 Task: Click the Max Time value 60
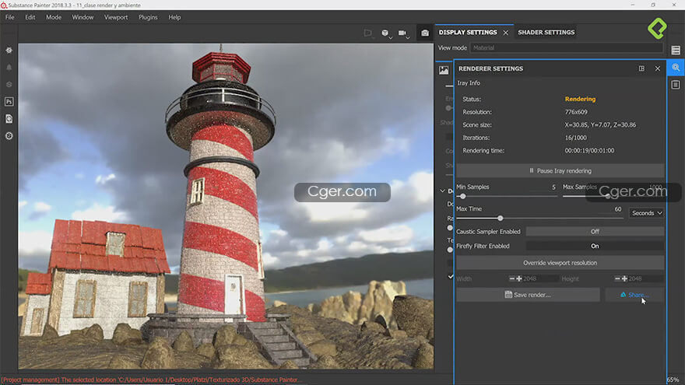tap(618, 209)
